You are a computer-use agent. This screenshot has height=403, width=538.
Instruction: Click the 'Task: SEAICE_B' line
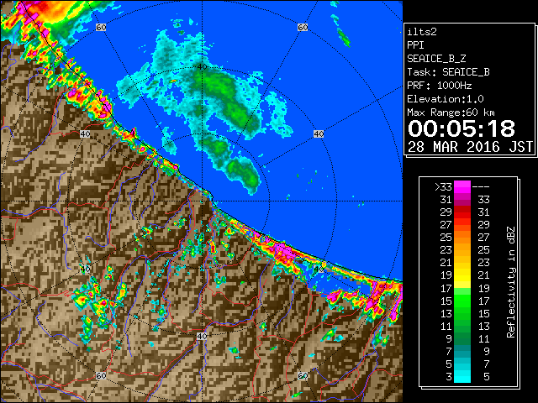448,72
